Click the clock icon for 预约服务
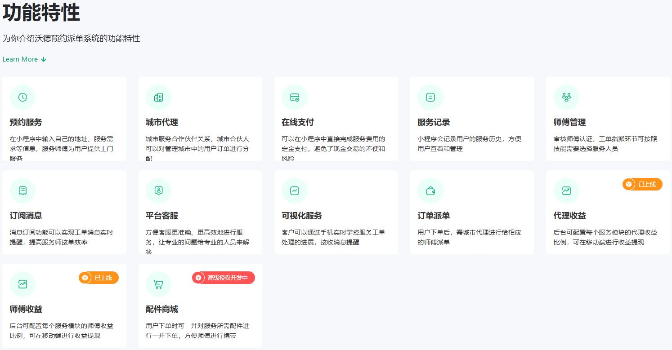Viewport: 672px width, 350px height. click(x=22, y=97)
